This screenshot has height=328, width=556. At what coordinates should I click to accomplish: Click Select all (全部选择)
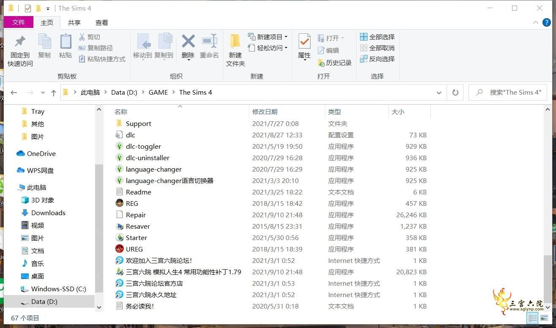[377, 37]
